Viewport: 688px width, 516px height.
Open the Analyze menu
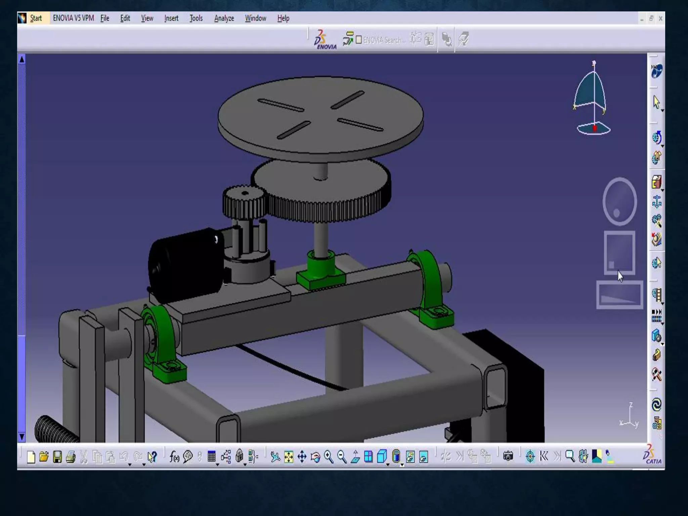pyautogui.click(x=224, y=18)
